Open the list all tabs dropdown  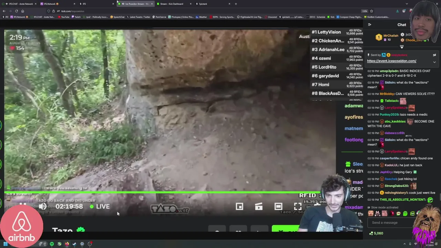pos(407,4)
